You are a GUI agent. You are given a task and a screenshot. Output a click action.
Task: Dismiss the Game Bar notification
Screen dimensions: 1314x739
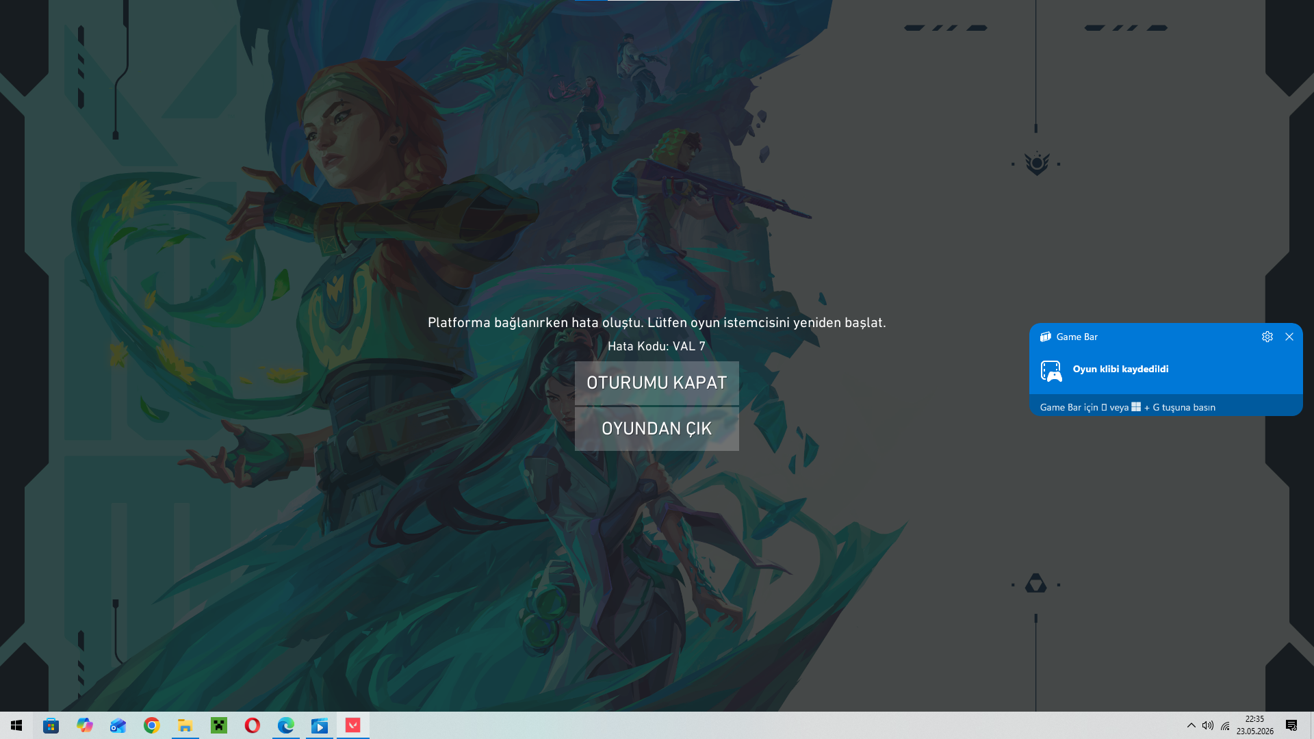pos(1289,337)
